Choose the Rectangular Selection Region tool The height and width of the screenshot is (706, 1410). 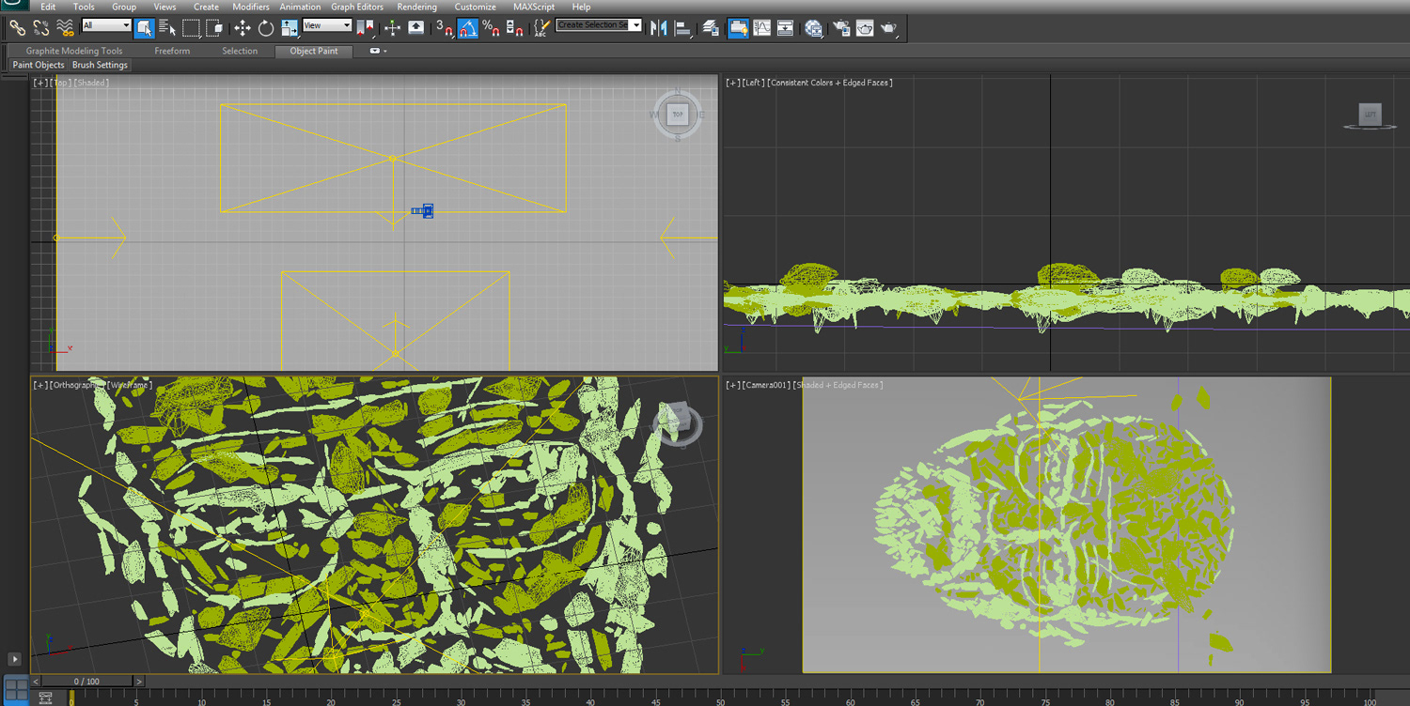pyautogui.click(x=191, y=28)
